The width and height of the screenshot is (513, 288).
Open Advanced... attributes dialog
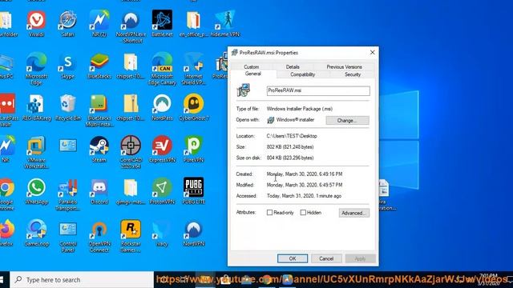354,213
